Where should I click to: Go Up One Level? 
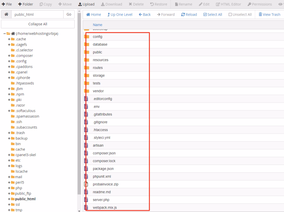click(x=120, y=14)
